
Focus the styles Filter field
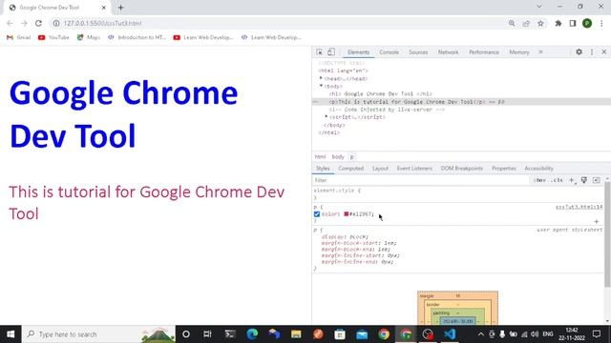tap(421, 180)
